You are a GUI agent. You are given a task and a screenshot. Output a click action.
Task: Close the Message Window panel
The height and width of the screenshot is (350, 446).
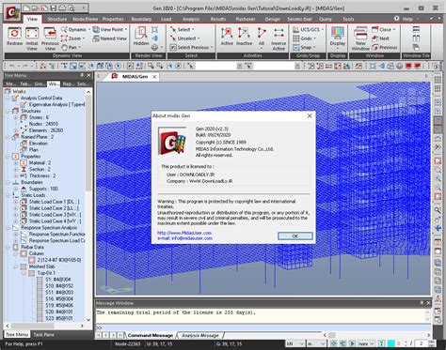428,303
